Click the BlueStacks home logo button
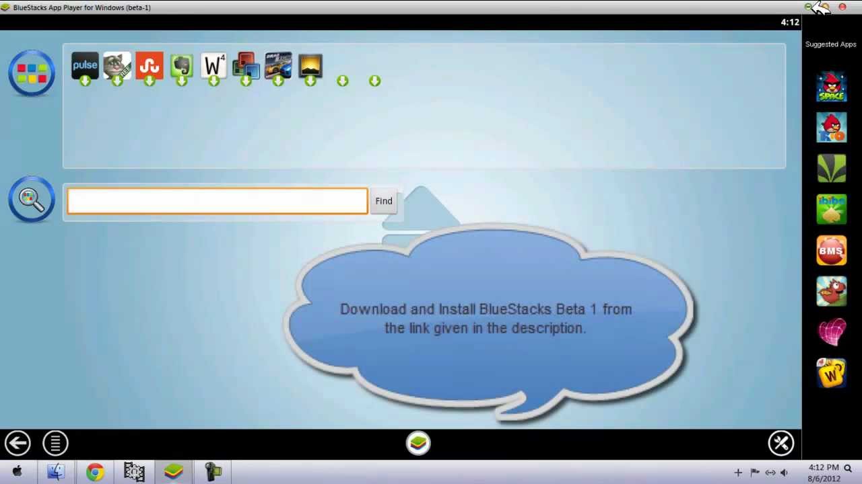This screenshot has width=862, height=484. (x=418, y=443)
